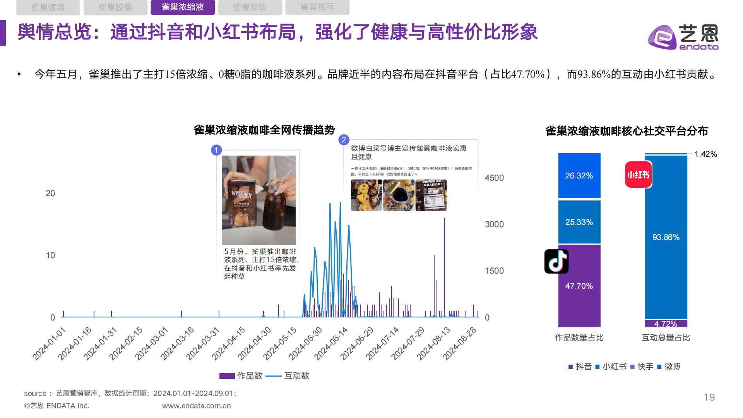Click numbered marker 2 above the Weibo annotation
Screen dimensions: 743x418
click(x=344, y=140)
